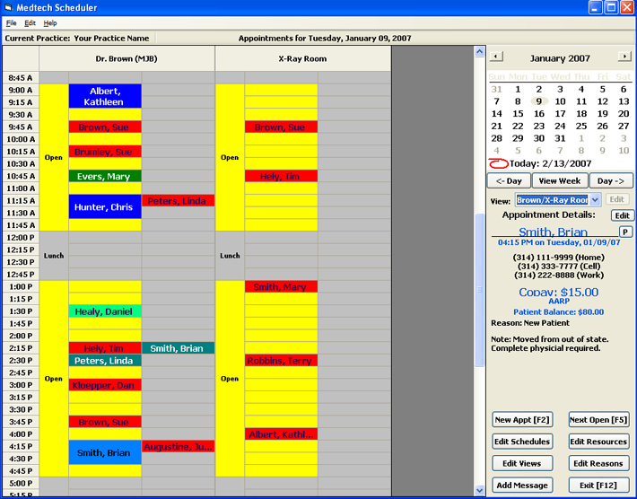Go to previous month in calendar

pyautogui.click(x=496, y=57)
